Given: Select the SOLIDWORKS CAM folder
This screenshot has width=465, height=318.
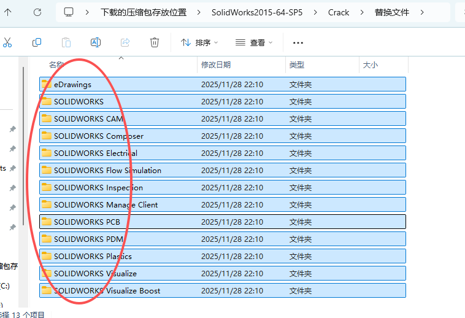Looking at the screenshot, I should tap(223, 118).
